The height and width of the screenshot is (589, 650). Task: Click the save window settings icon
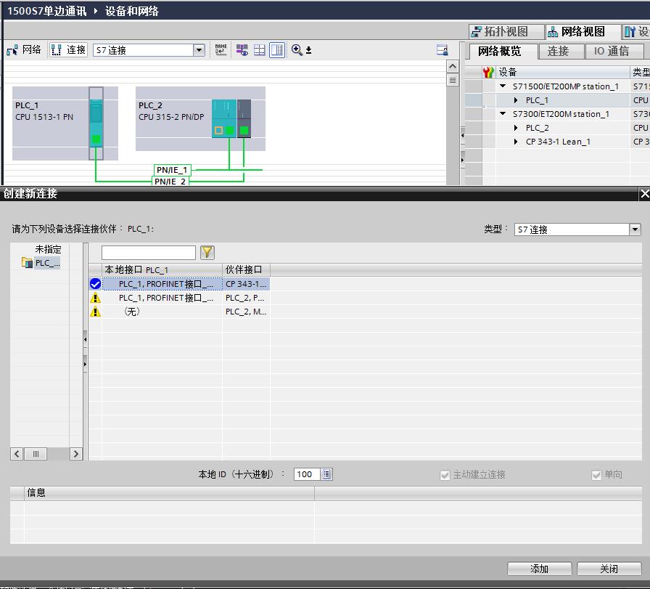click(443, 50)
